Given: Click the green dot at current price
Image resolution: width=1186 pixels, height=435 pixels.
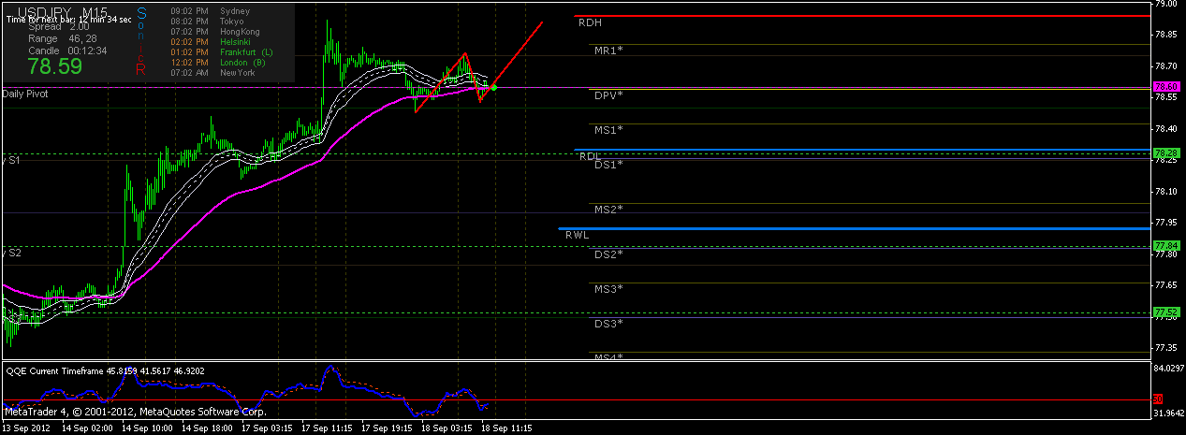Looking at the screenshot, I should (x=493, y=88).
